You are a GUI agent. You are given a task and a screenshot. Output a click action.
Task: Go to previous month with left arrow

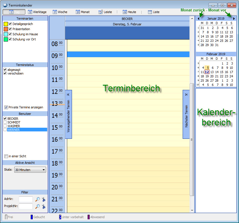coord(198,18)
